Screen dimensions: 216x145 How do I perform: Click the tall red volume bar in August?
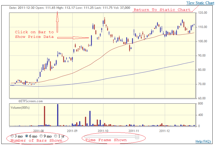[x=44, y=116]
